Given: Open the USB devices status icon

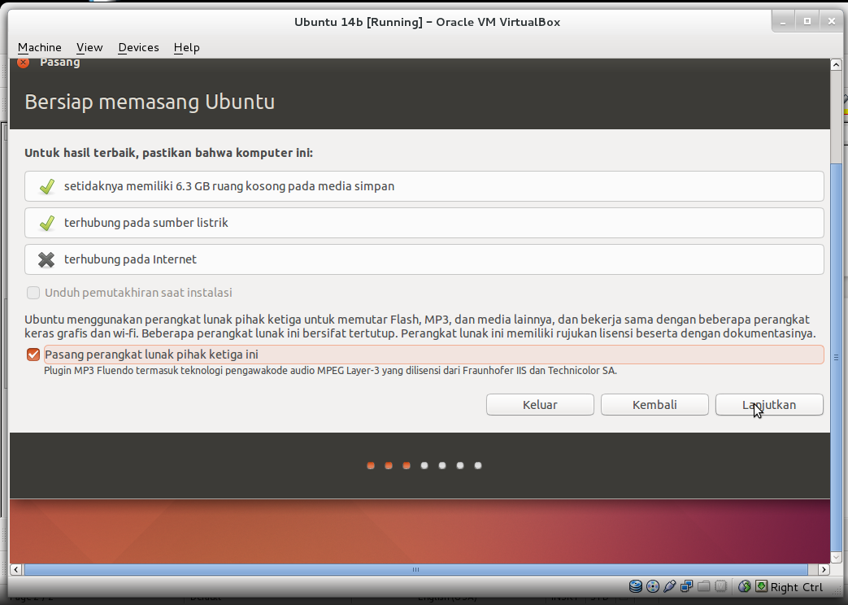Looking at the screenshot, I should (x=670, y=585).
